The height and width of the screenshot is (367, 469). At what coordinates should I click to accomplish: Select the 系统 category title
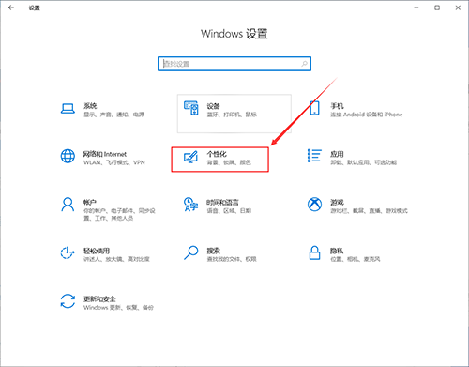pyautogui.click(x=90, y=106)
